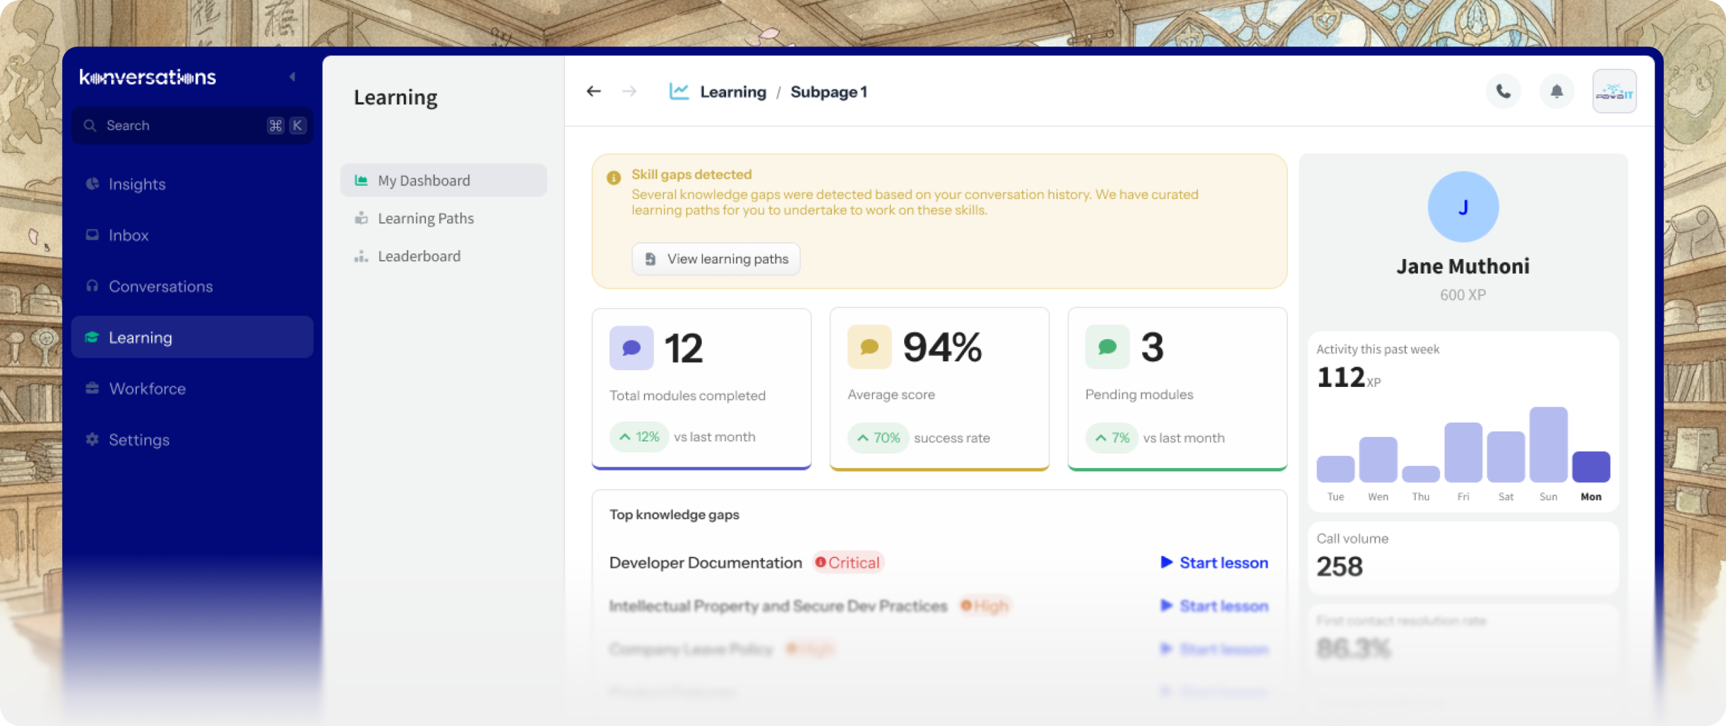Click the Learning breadcrumb link
Viewport: 1726px width, 726px height.
point(733,92)
